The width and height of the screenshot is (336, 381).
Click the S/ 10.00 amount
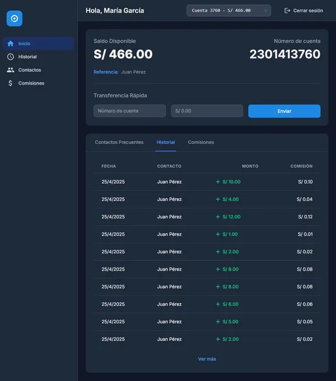click(231, 182)
